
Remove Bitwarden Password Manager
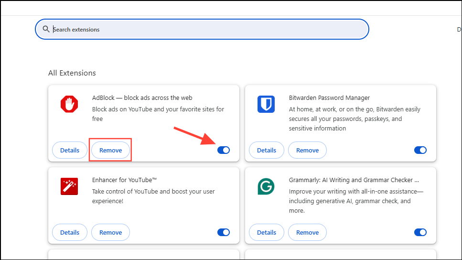pyautogui.click(x=307, y=150)
